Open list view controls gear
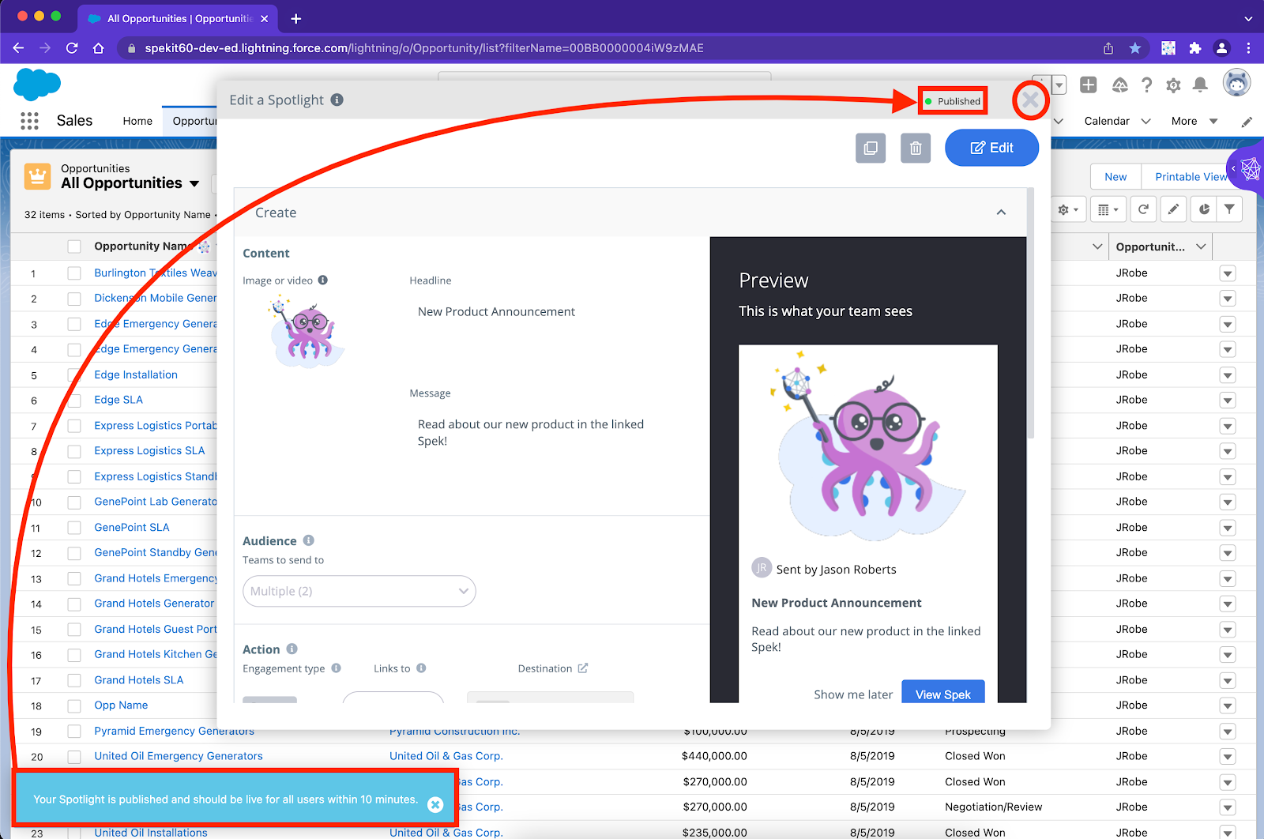The image size is (1264, 839). click(1068, 209)
